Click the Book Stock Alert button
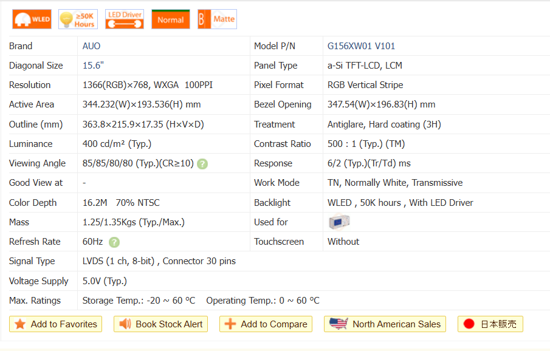 tap(161, 324)
